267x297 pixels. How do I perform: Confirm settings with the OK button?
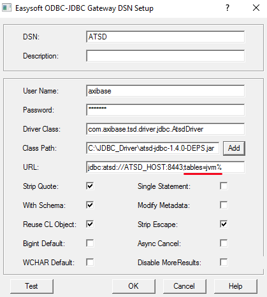tap(134, 286)
